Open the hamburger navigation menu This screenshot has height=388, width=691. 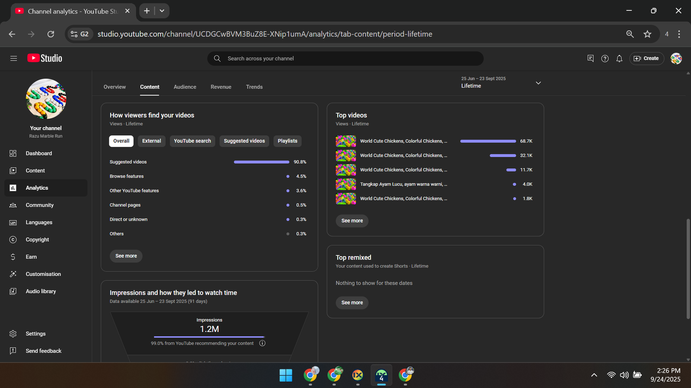point(13,58)
